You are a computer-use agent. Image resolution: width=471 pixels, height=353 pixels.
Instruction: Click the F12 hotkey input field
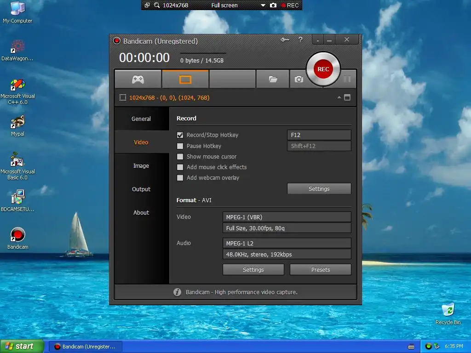319,135
